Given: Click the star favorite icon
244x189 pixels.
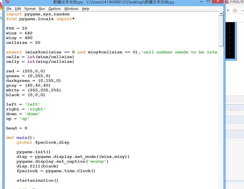Looking at the screenshot, I should click(235, 11).
